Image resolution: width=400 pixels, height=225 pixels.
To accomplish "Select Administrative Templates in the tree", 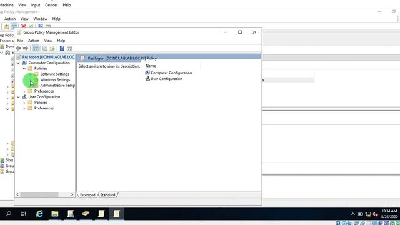I will [57, 85].
